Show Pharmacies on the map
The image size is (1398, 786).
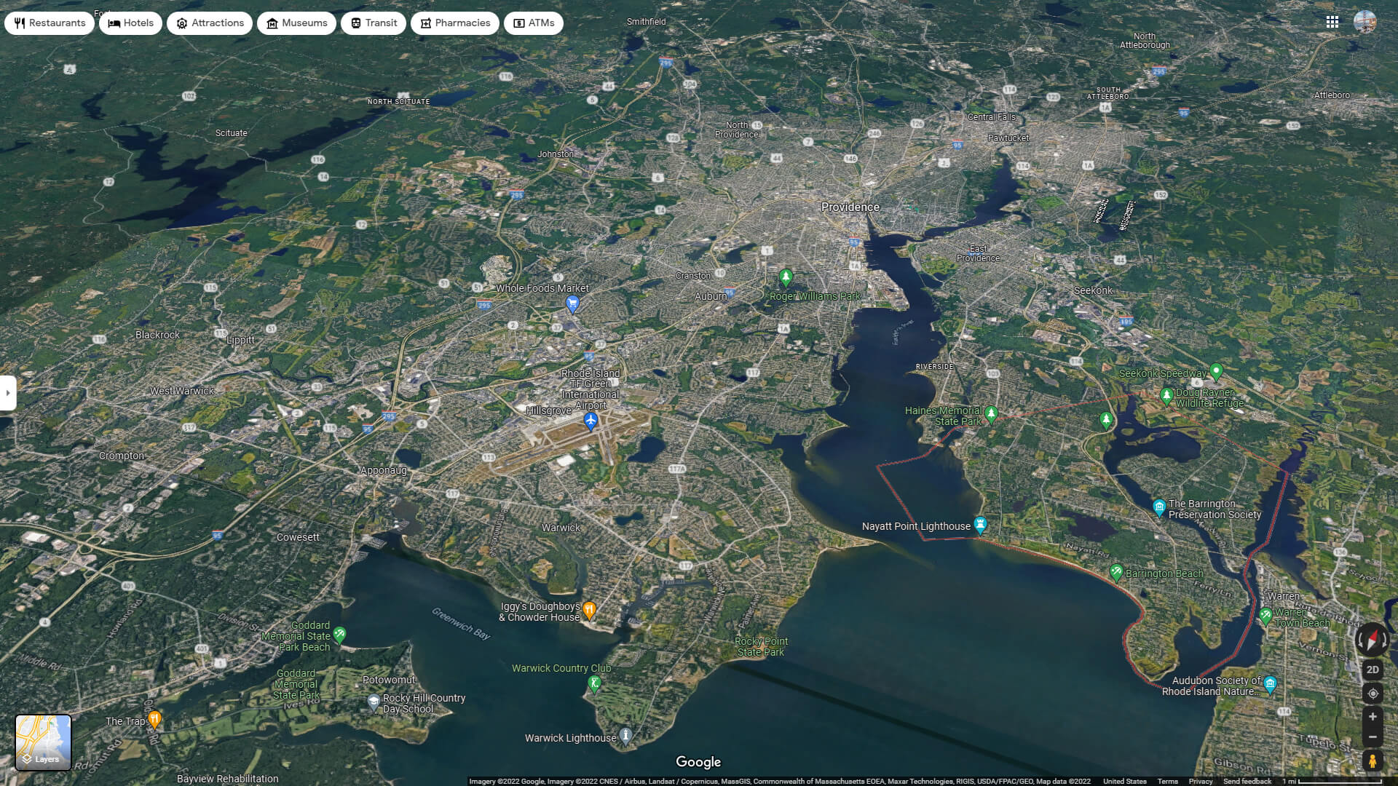[x=454, y=23]
